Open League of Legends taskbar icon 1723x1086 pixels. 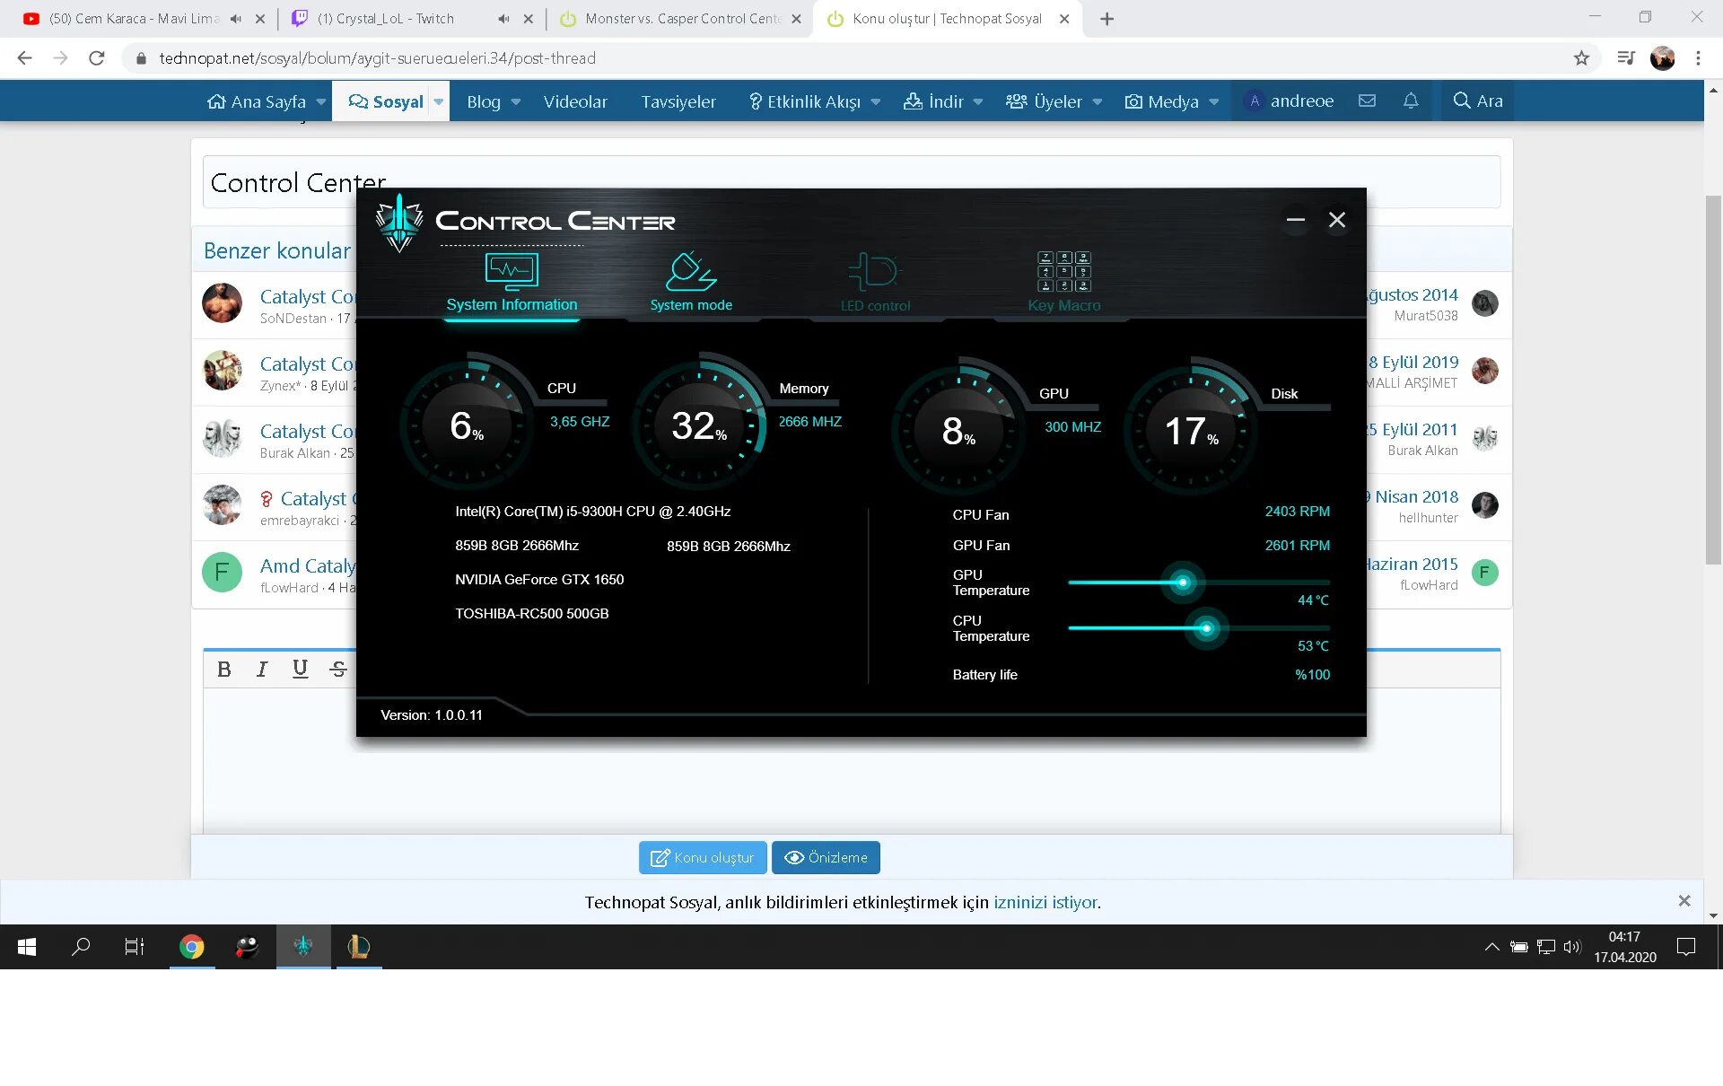[359, 947]
